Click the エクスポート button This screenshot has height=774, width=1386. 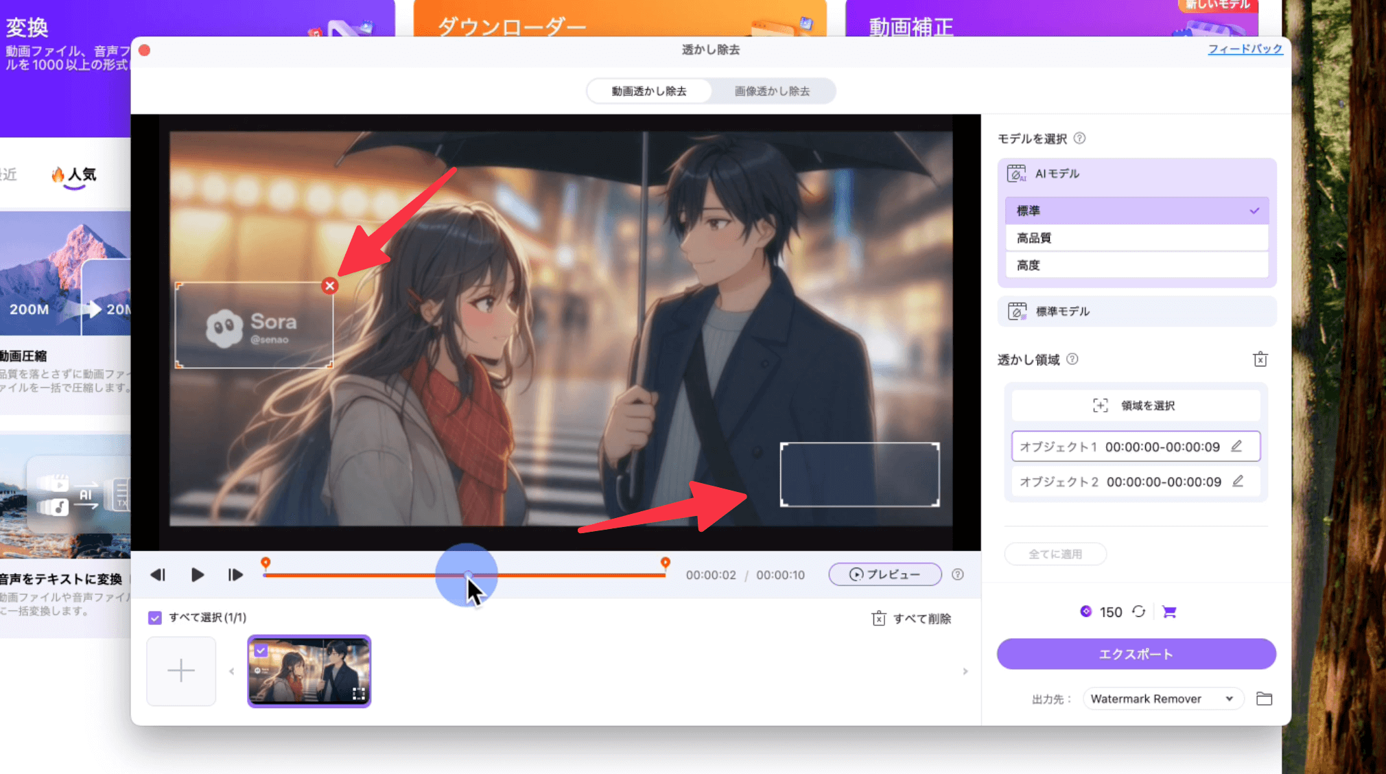[x=1136, y=654]
